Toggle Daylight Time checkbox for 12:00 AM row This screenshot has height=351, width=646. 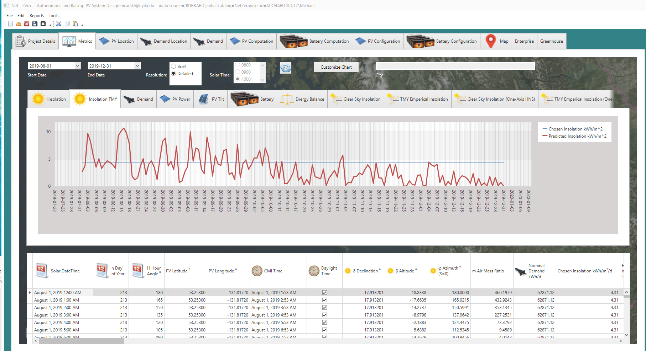click(324, 293)
